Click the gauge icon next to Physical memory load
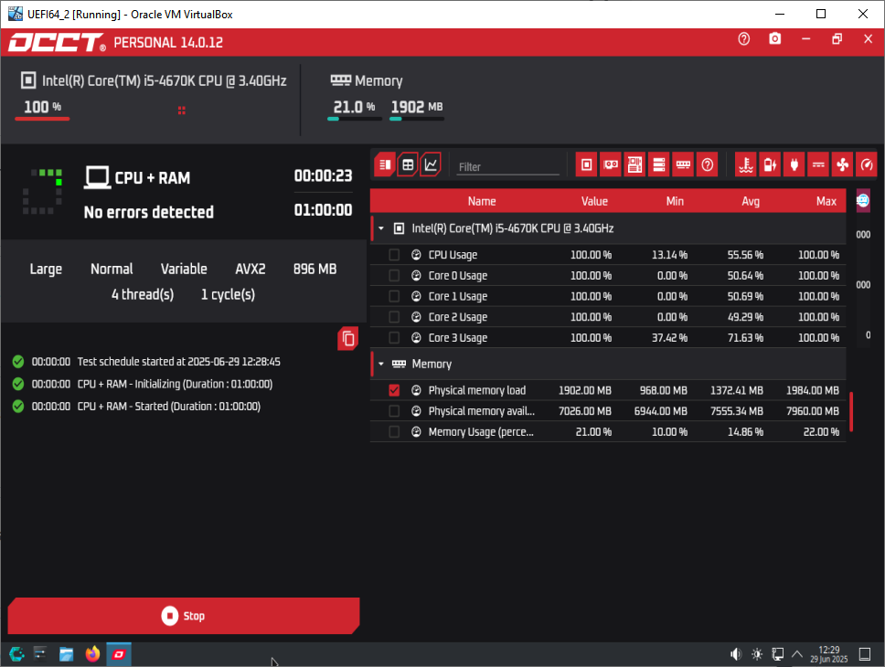 click(416, 390)
